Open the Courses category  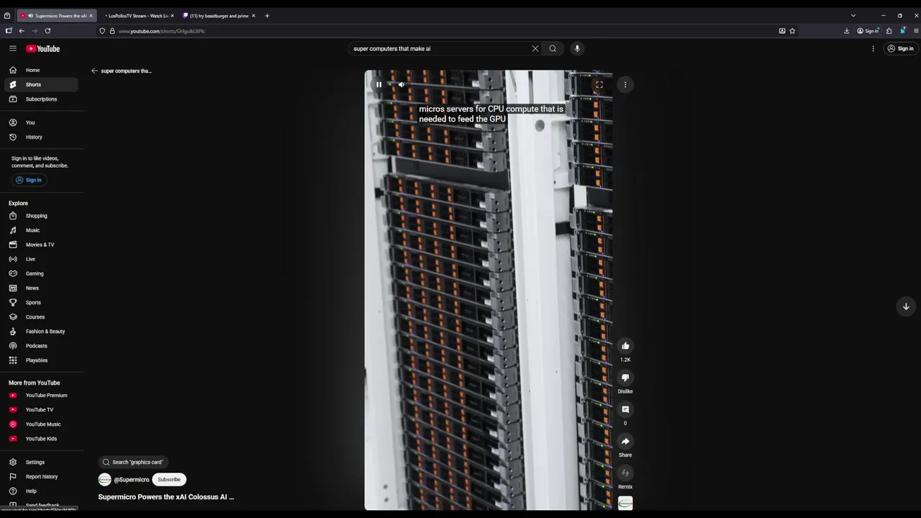pos(41,317)
